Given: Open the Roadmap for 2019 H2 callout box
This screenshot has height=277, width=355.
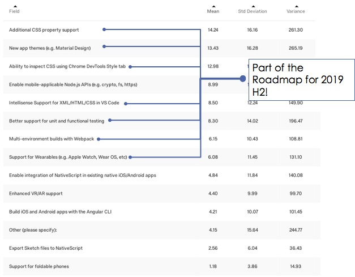Looking at the screenshot, I should pyautogui.click(x=297, y=79).
